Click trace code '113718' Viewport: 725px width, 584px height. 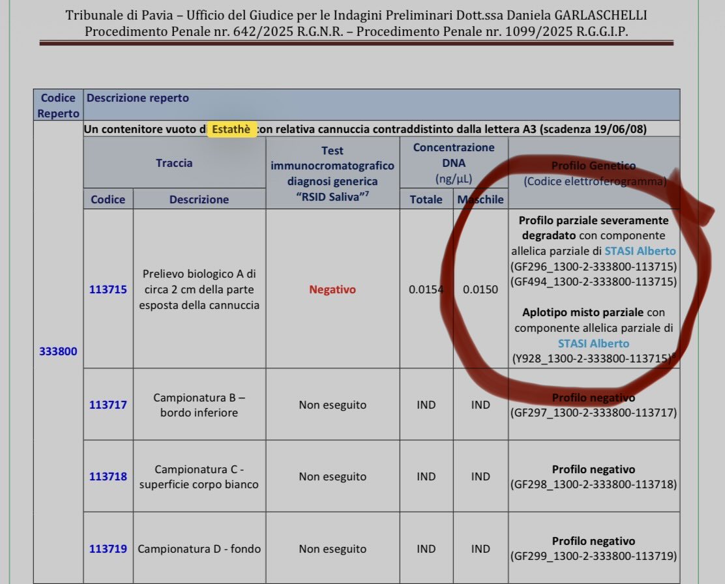(x=108, y=476)
